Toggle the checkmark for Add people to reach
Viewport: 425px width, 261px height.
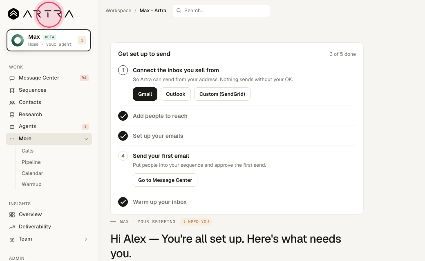click(123, 116)
